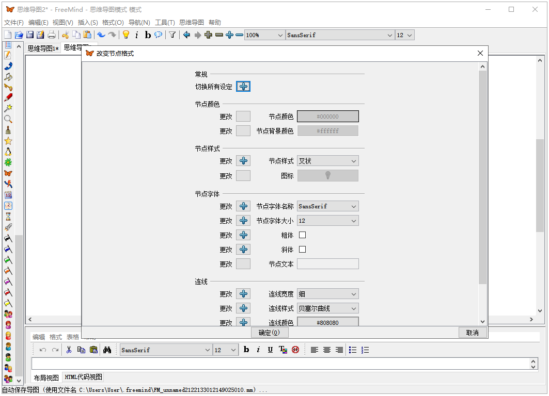Open the 节点字体大小 dropdown in the dialog

(x=327, y=221)
